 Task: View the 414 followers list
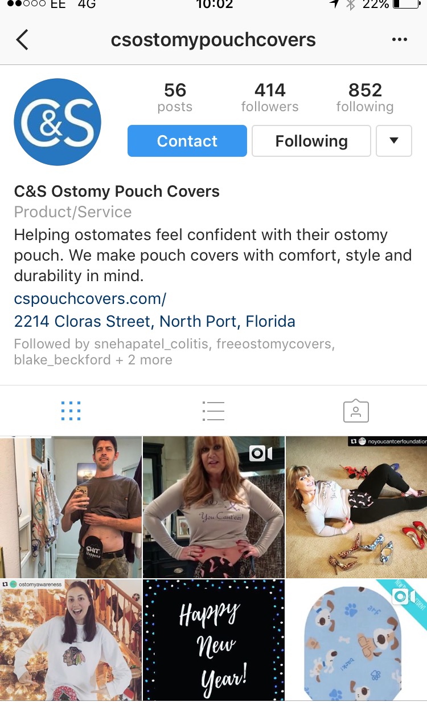coord(270,98)
